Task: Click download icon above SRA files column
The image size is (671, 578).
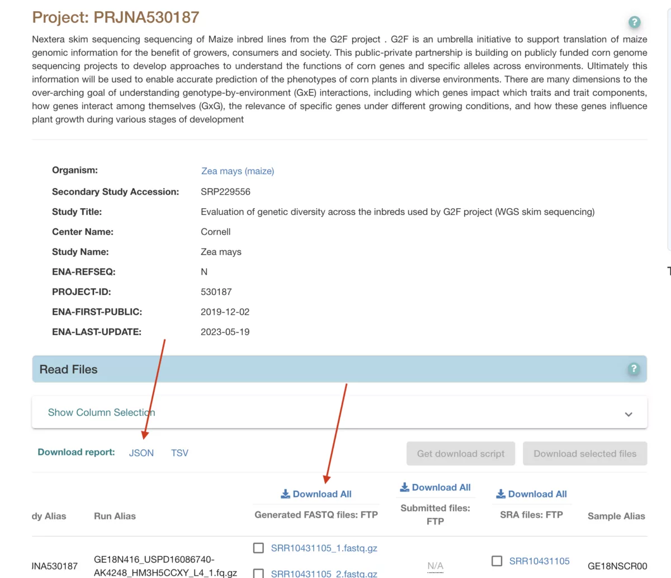Action: click(501, 494)
